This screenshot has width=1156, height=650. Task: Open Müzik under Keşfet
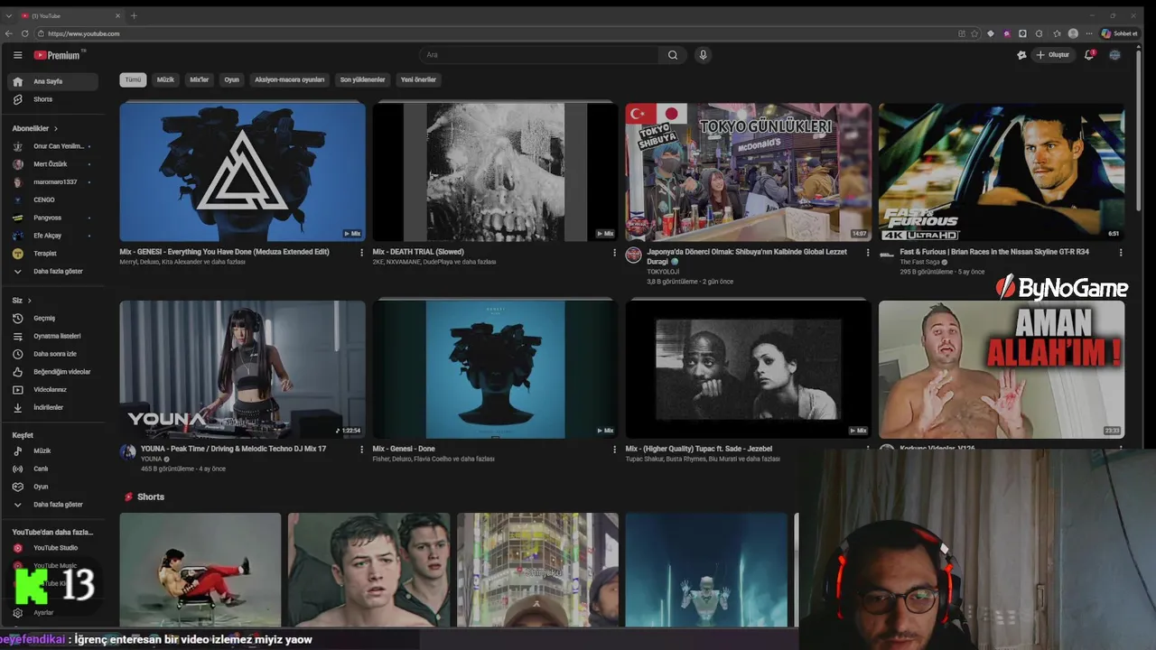pyautogui.click(x=54, y=450)
